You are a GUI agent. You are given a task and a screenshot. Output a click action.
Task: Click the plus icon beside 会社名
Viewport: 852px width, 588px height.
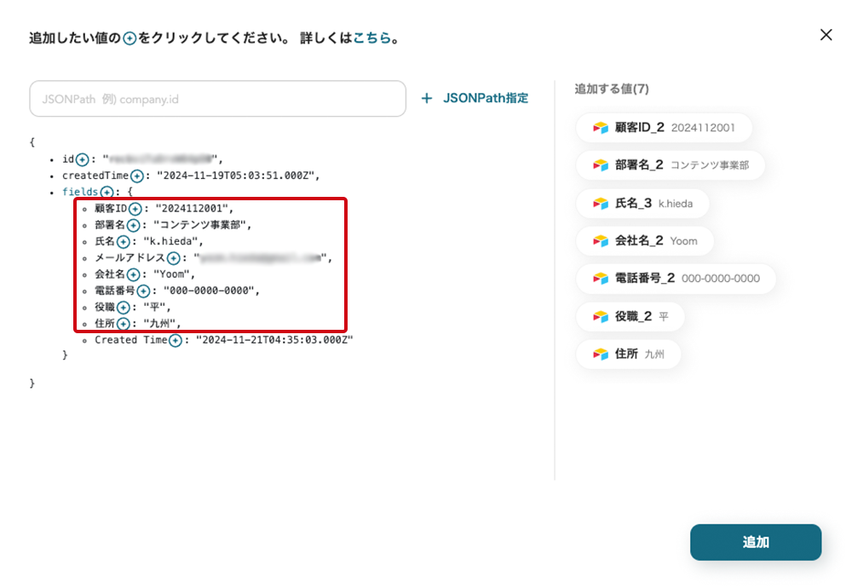pyautogui.click(x=134, y=274)
